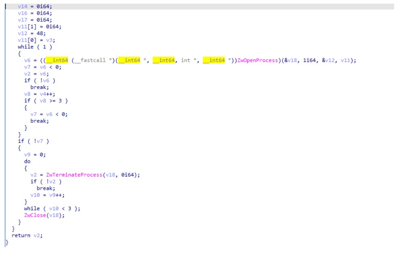Click the v16 = 0i64 assignment
Viewport: 401px width, 258px height.
pos(35,13)
